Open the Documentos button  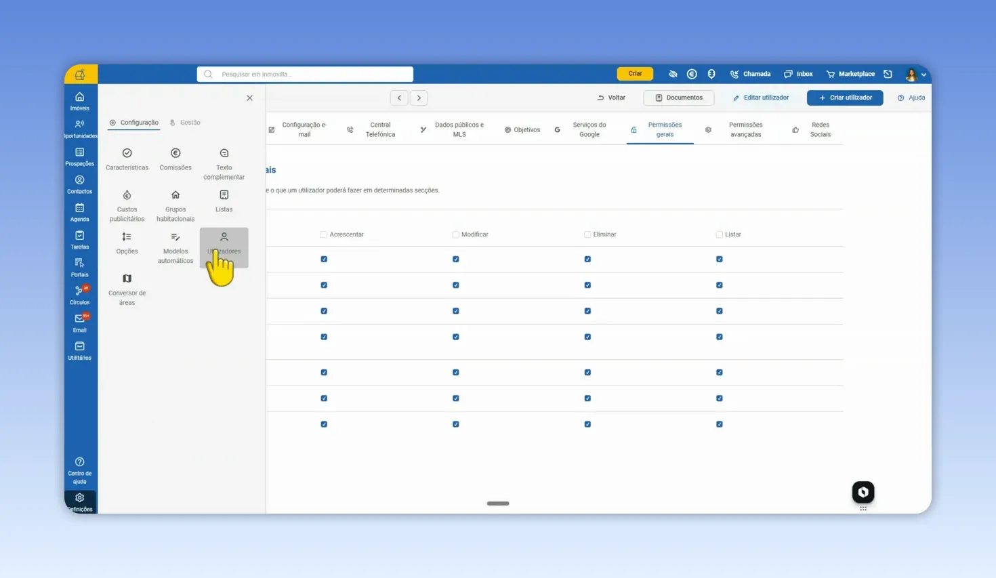tap(679, 98)
